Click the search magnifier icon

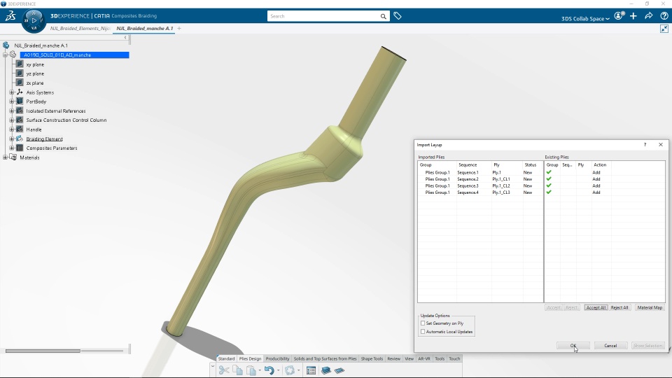383,16
